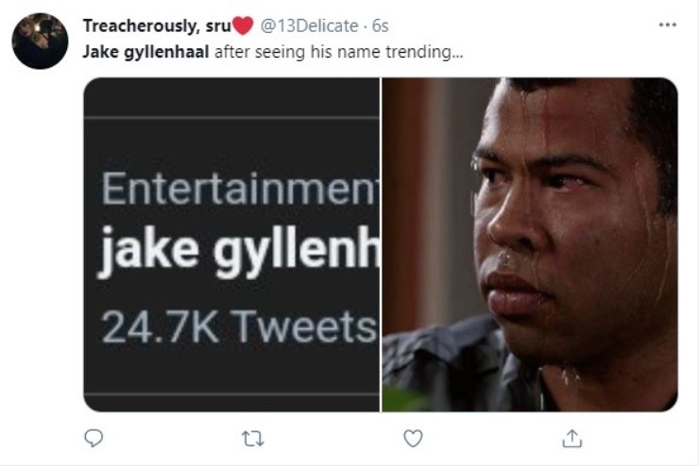Open the tweet's three-dot More menu

coord(668,24)
